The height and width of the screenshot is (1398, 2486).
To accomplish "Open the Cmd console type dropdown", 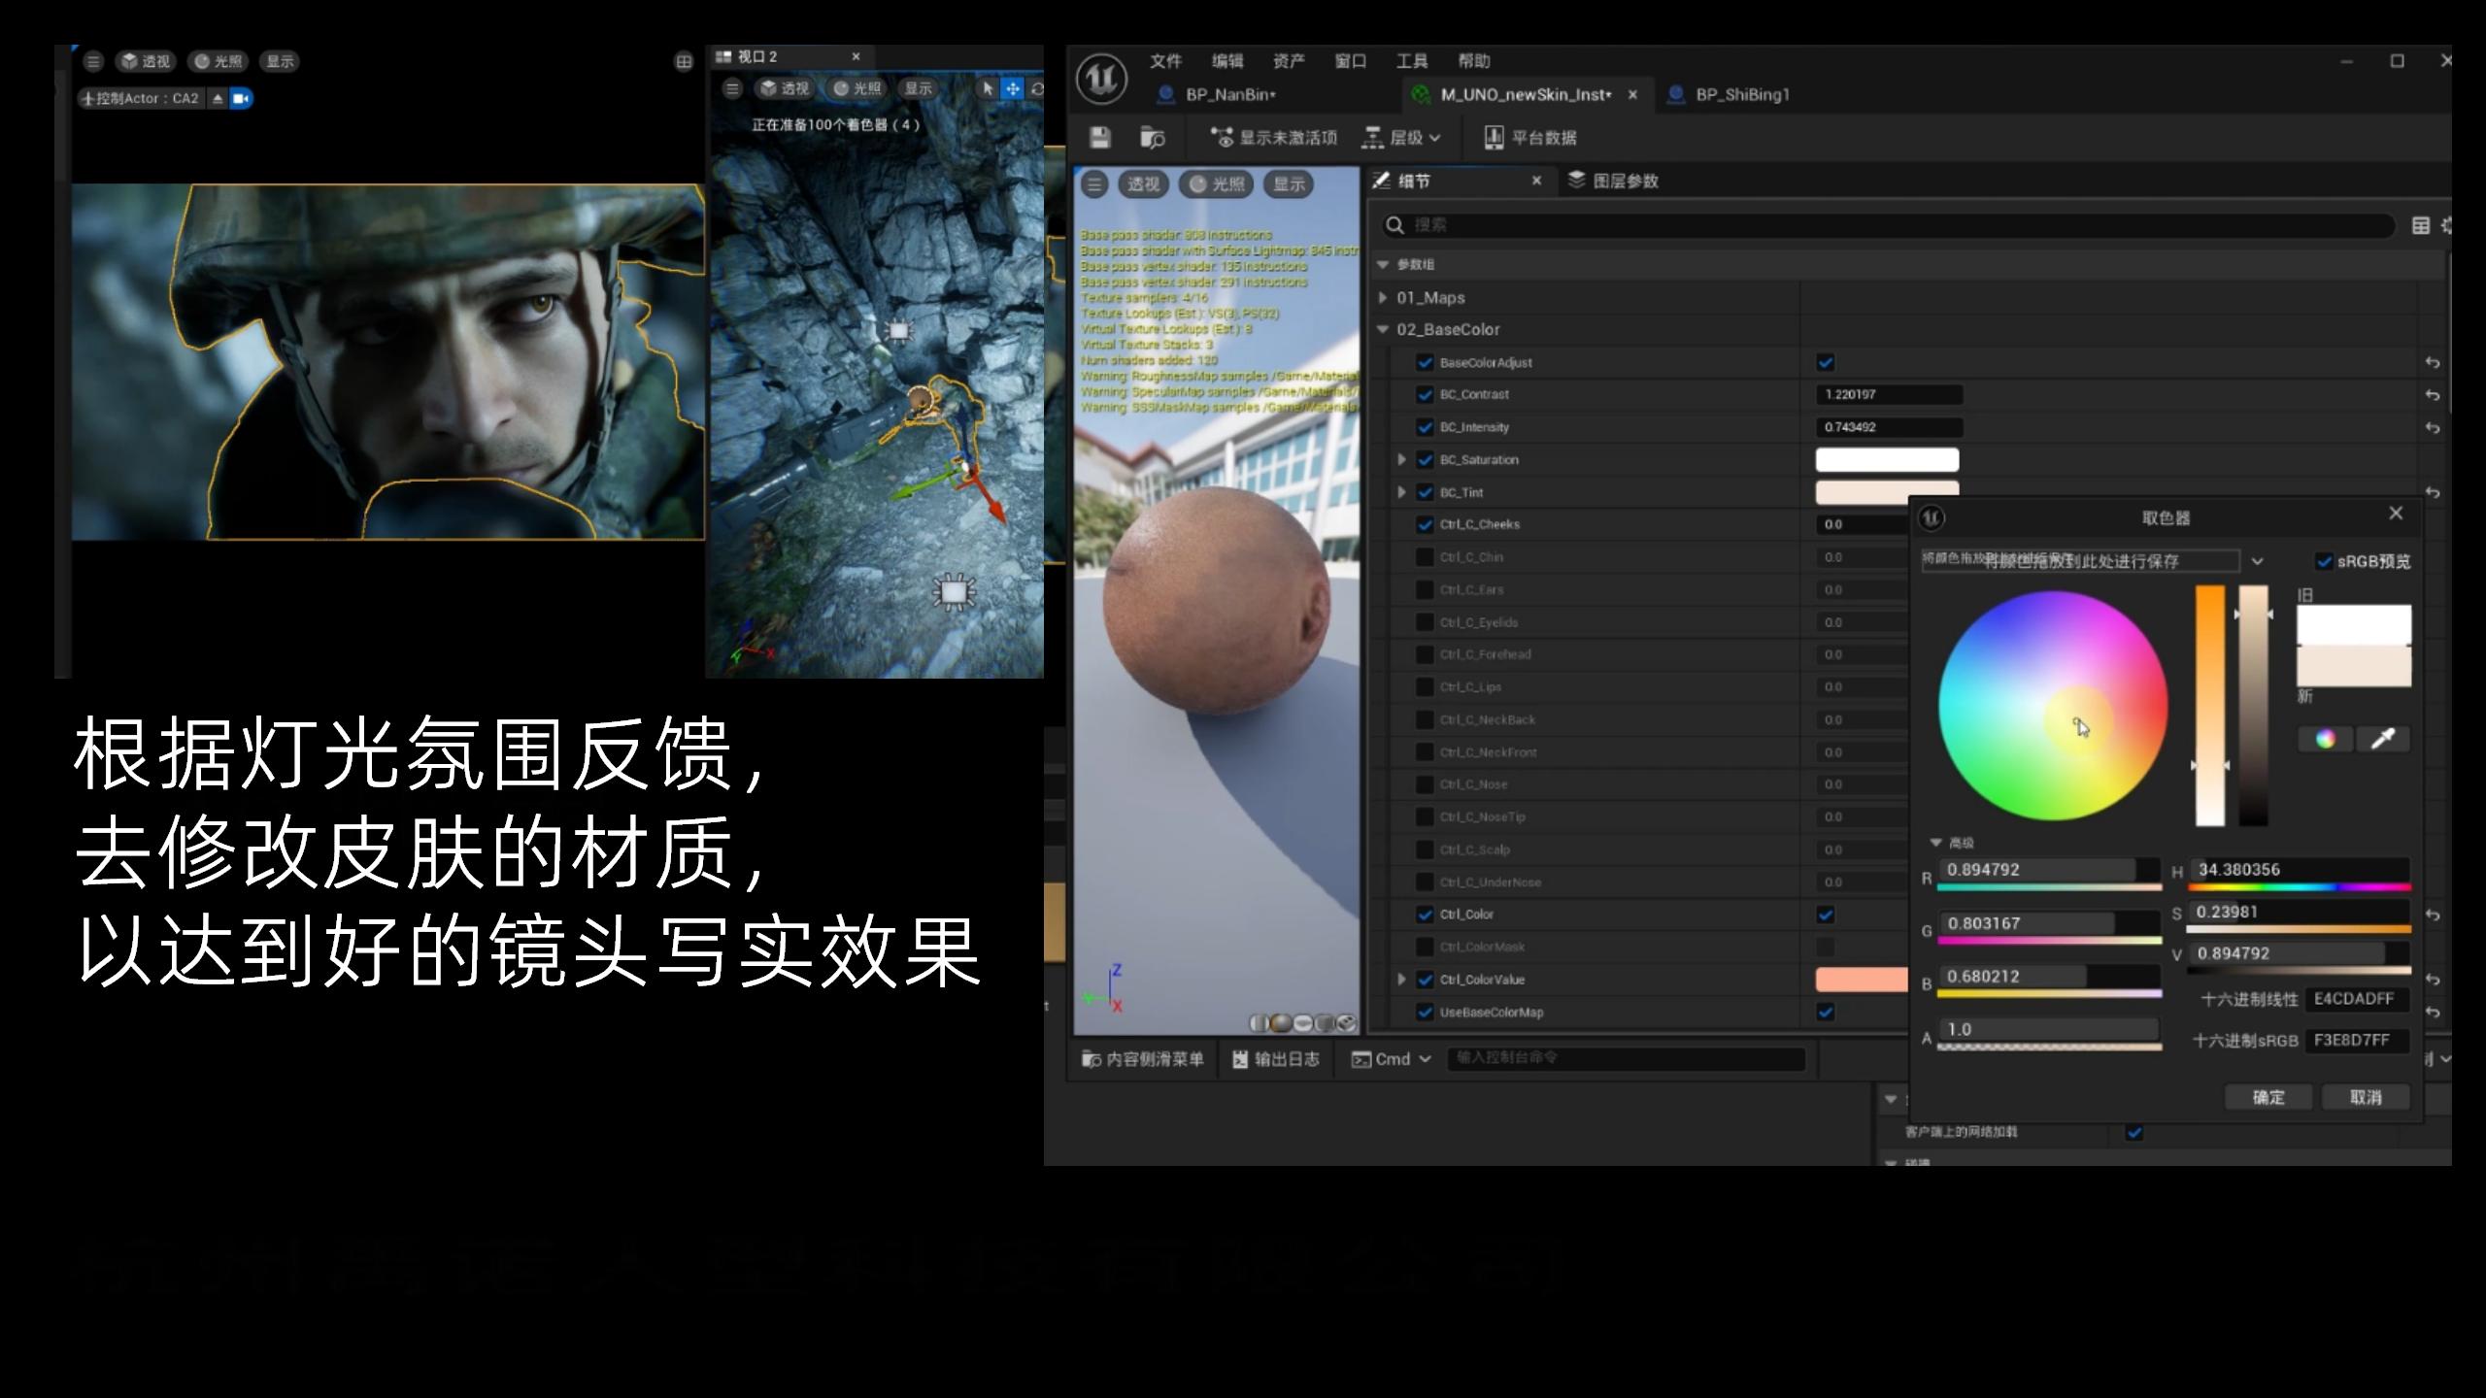I will (x=1392, y=1059).
